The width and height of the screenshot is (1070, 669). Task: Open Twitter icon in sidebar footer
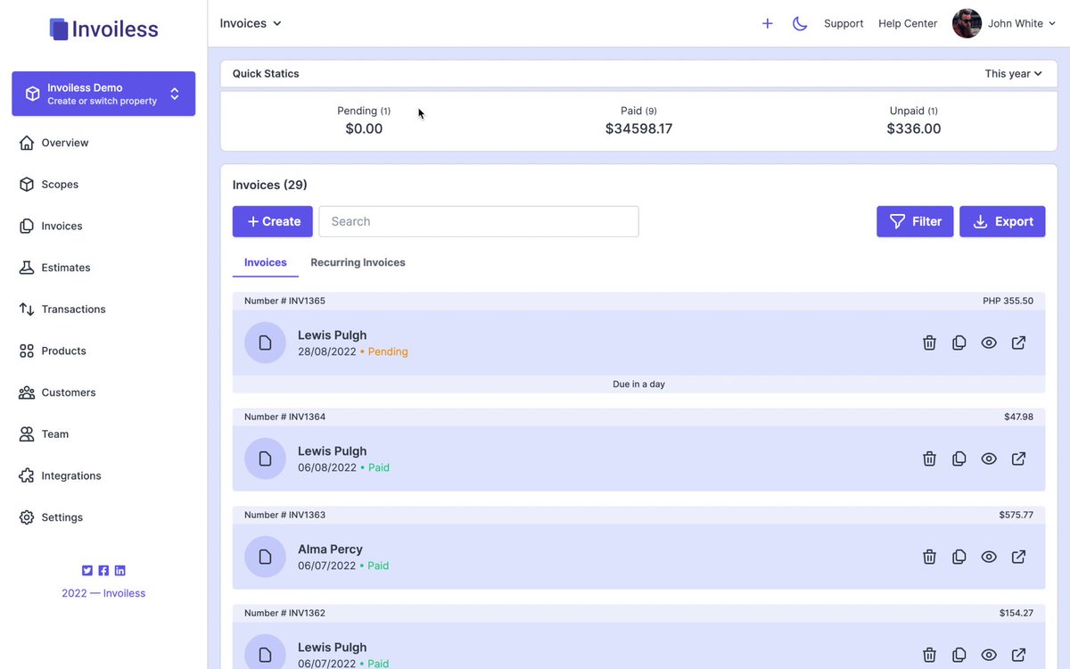pos(87,571)
